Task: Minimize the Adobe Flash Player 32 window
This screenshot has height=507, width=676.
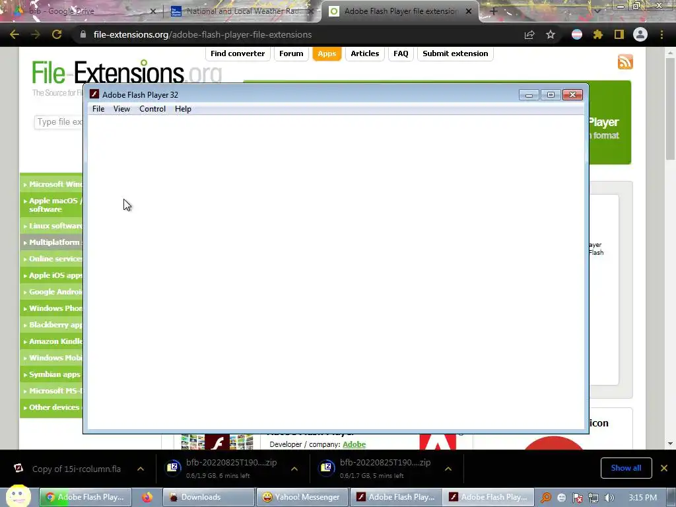Action: (529, 94)
